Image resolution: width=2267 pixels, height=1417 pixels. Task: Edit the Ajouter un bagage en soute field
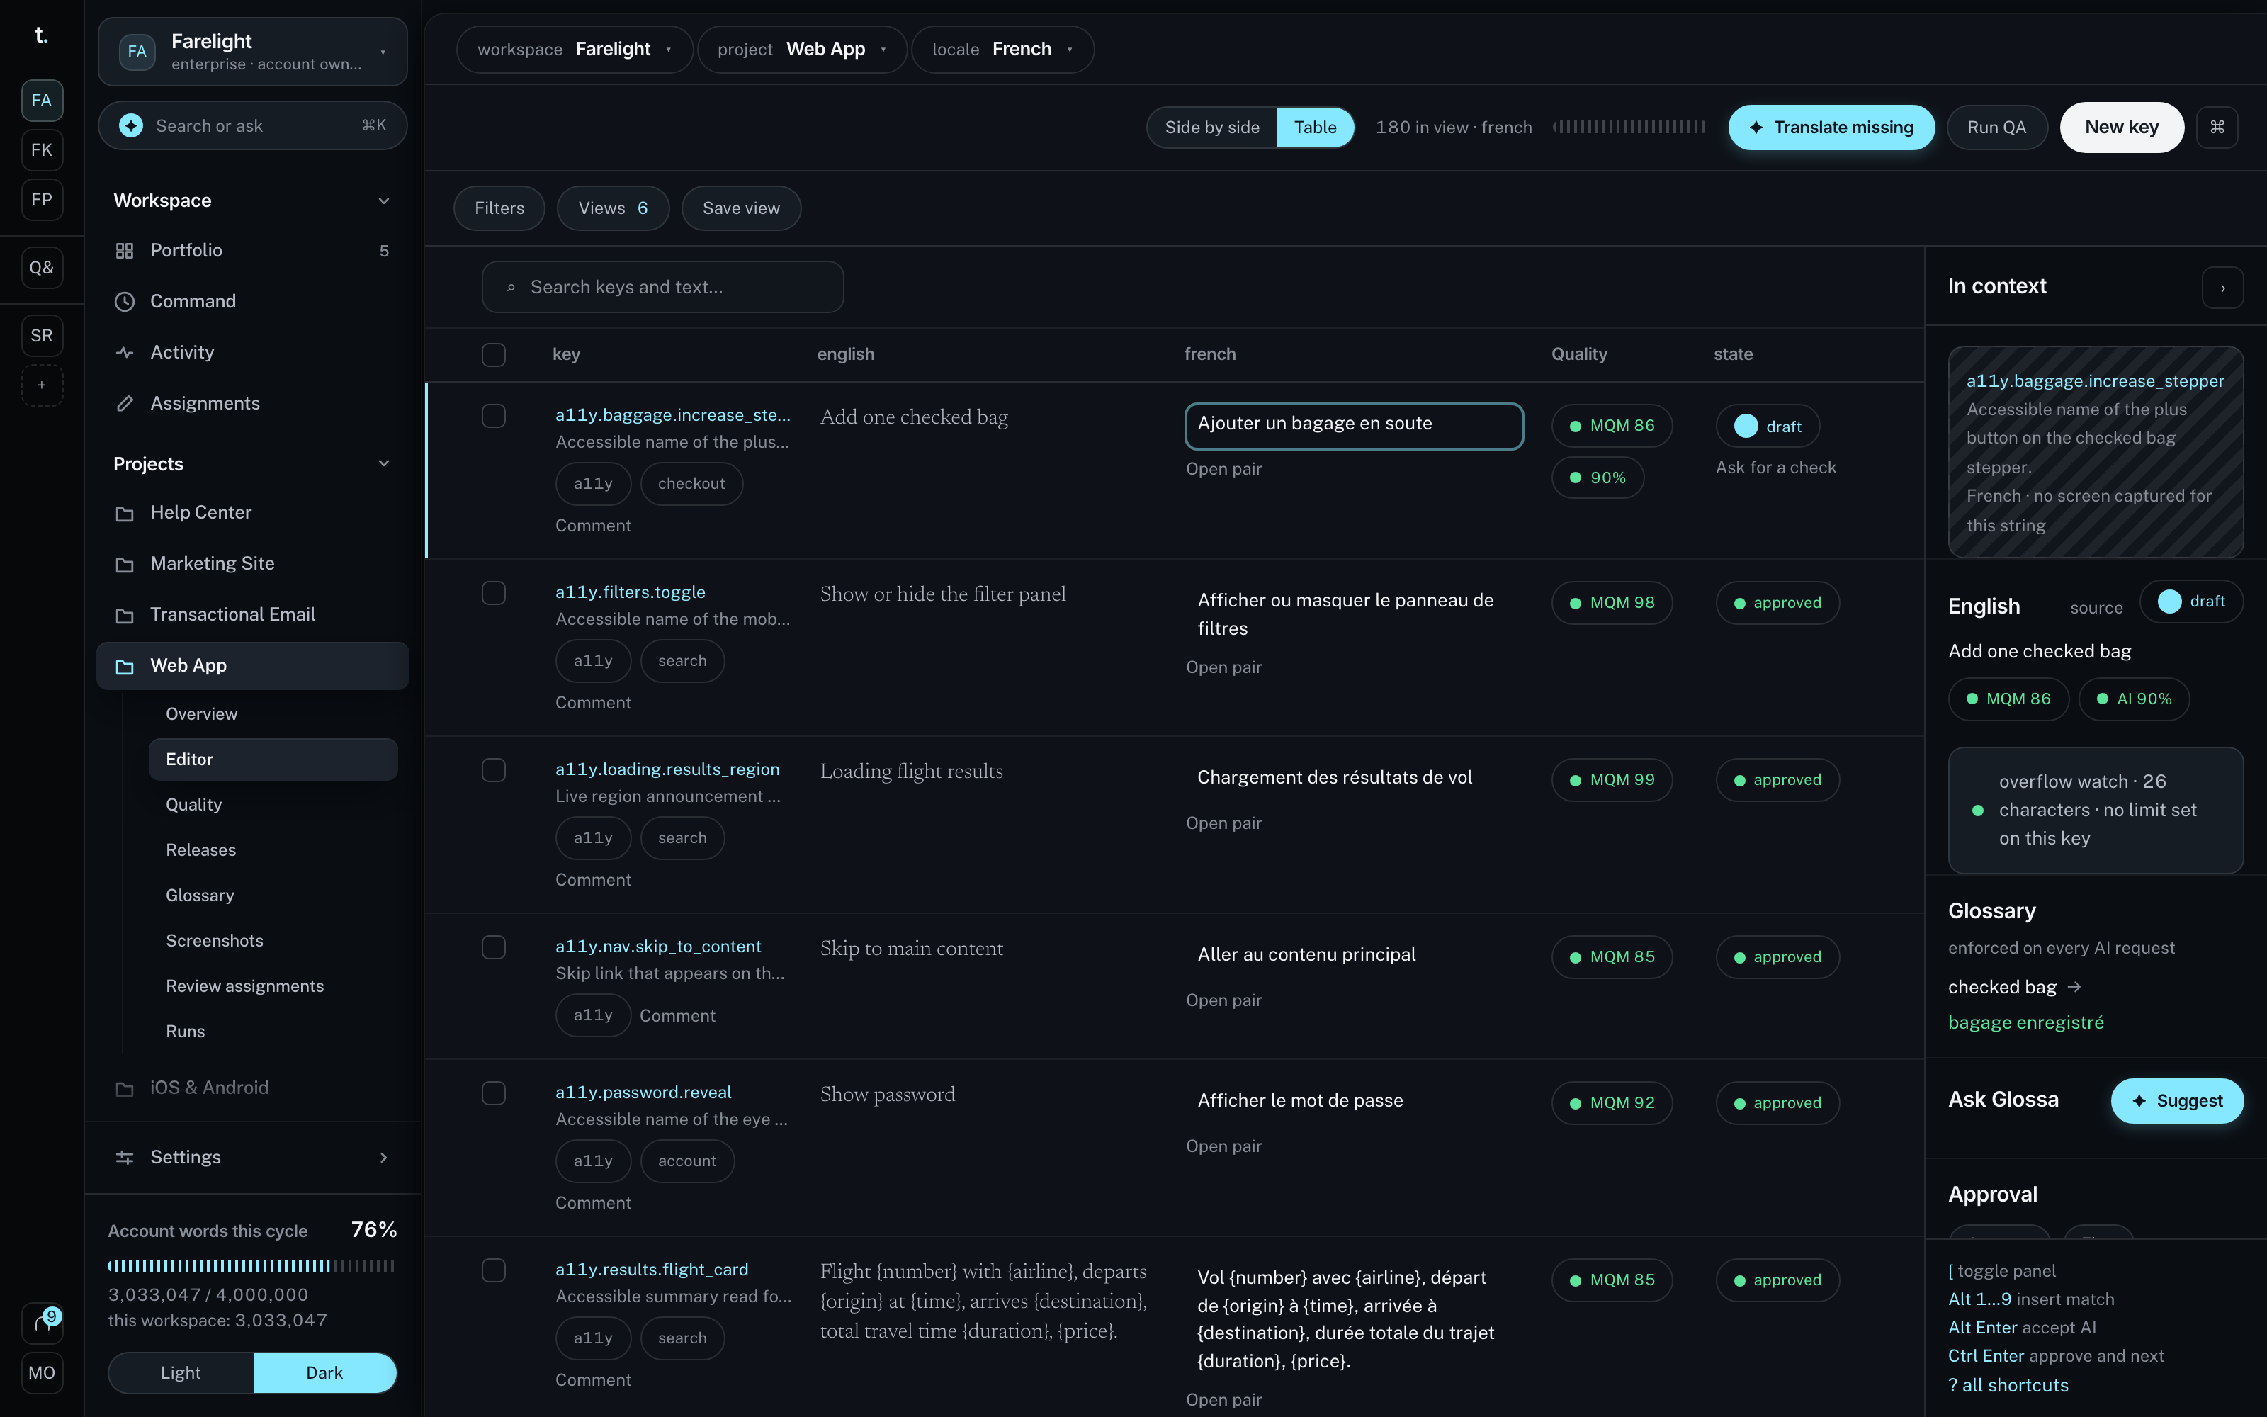click(1354, 427)
